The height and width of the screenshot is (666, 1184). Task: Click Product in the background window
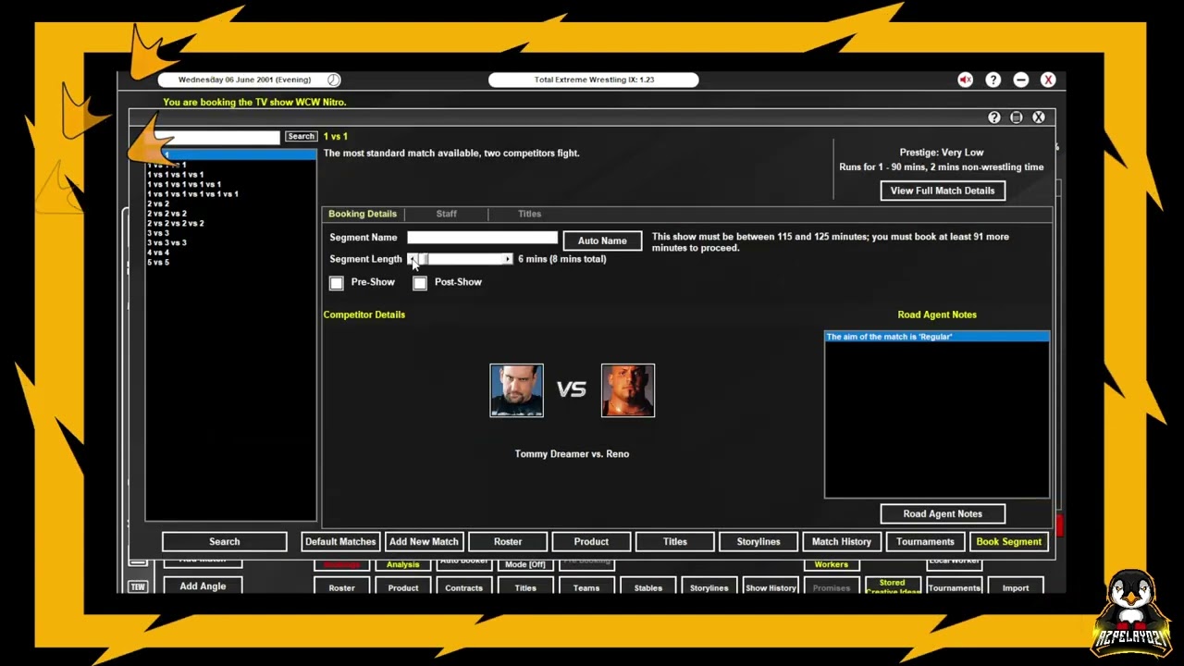tap(403, 587)
